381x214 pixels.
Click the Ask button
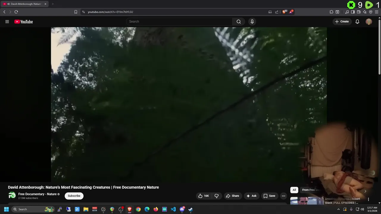click(x=252, y=196)
